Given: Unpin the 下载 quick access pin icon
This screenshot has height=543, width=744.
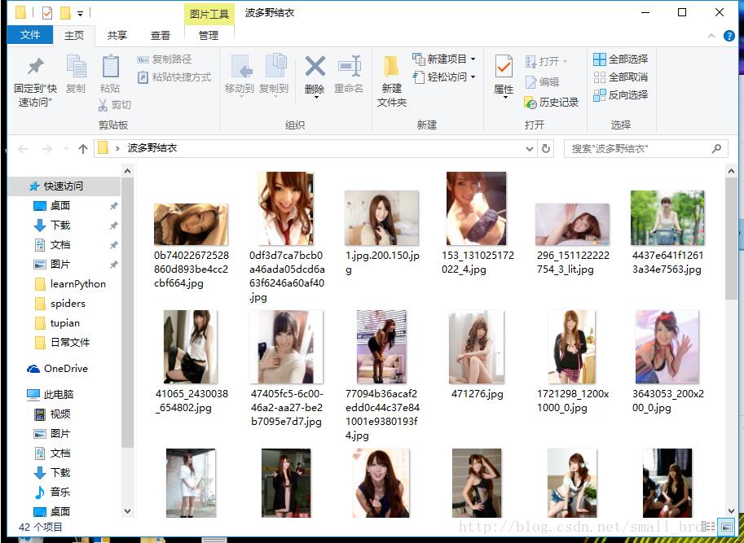Looking at the screenshot, I should pos(113,226).
